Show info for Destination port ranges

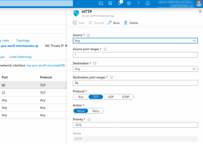coord(112,77)
